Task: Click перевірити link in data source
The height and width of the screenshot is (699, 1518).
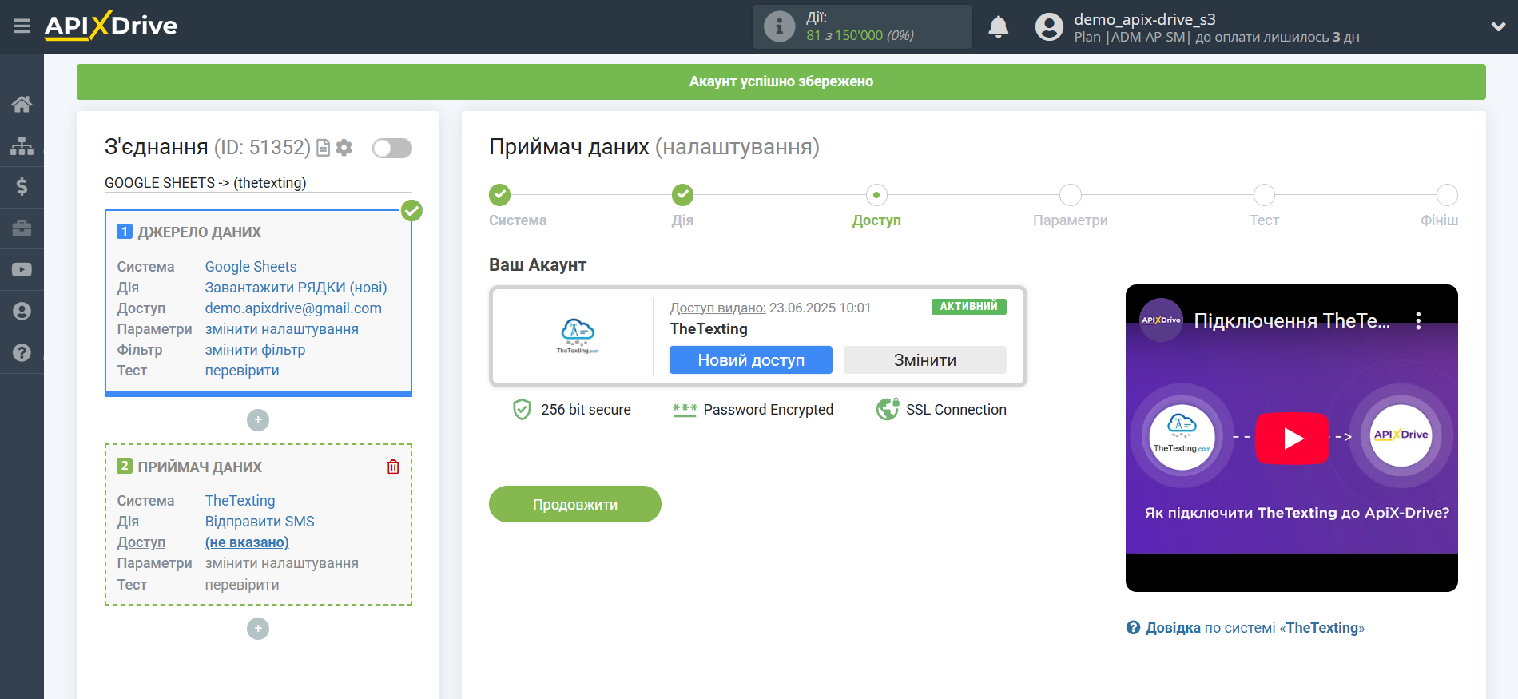Action: tap(242, 371)
